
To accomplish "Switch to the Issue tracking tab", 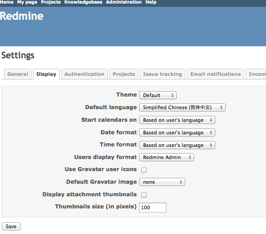I will tap(162, 74).
